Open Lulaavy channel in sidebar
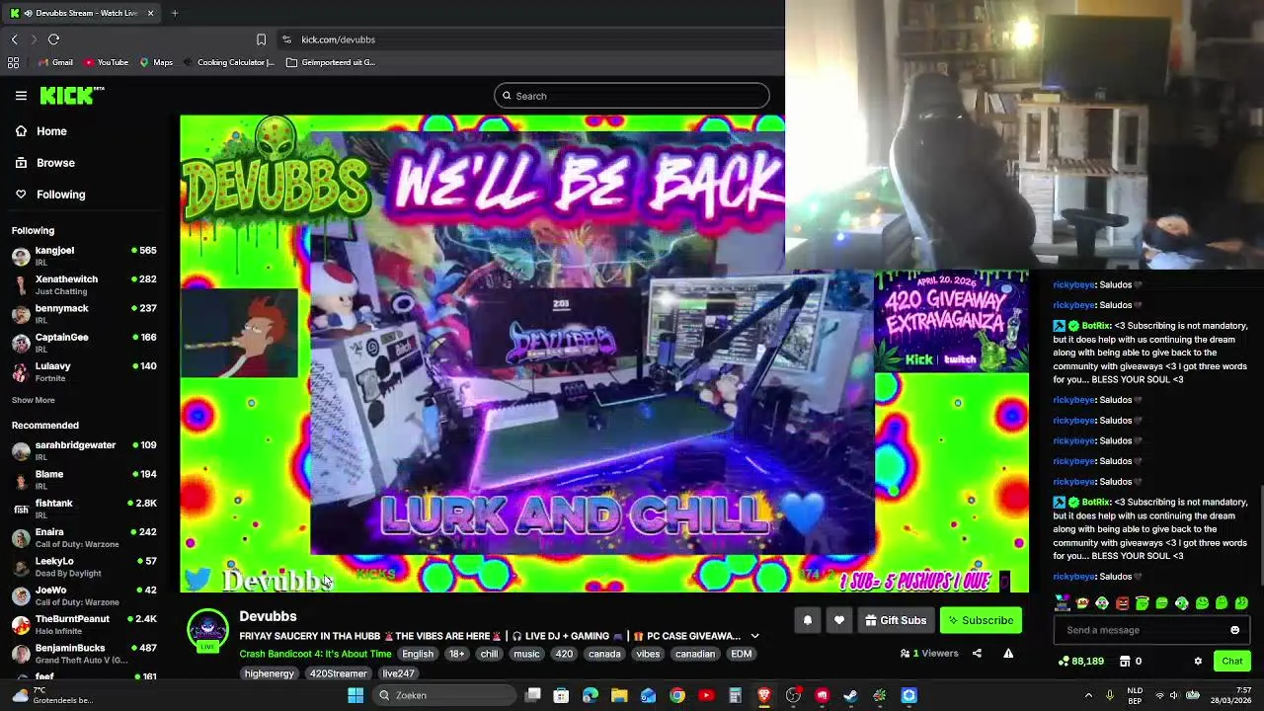The image size is (1264, 711). (x=85, y=371)
